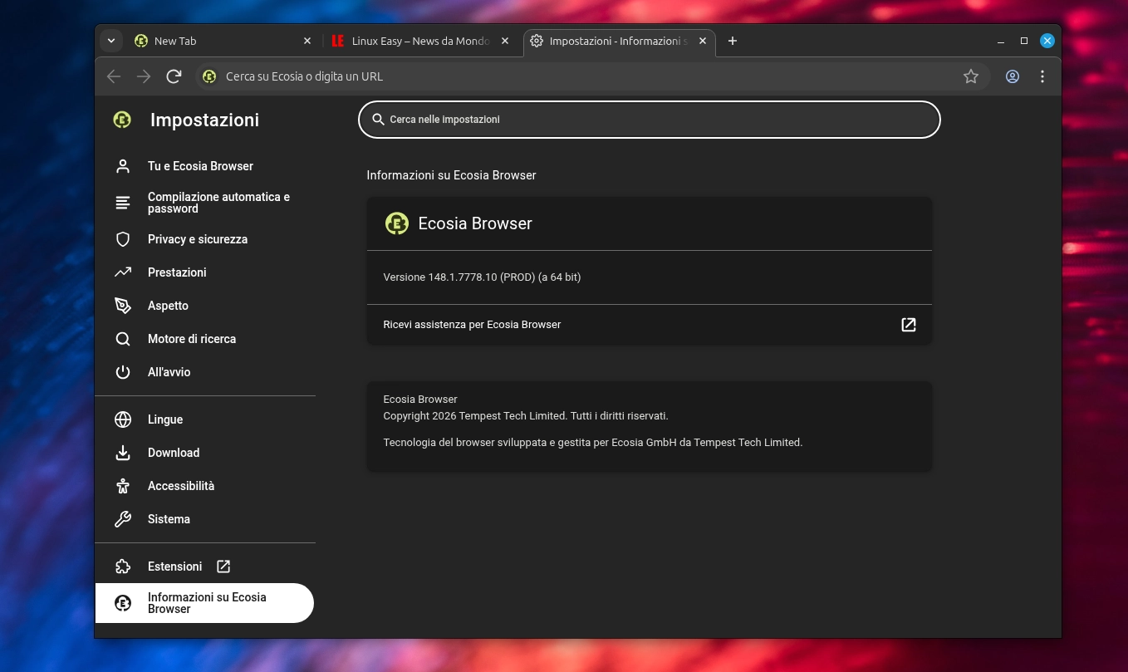Click the globe icon for Lingue

[x=123, y=419]
